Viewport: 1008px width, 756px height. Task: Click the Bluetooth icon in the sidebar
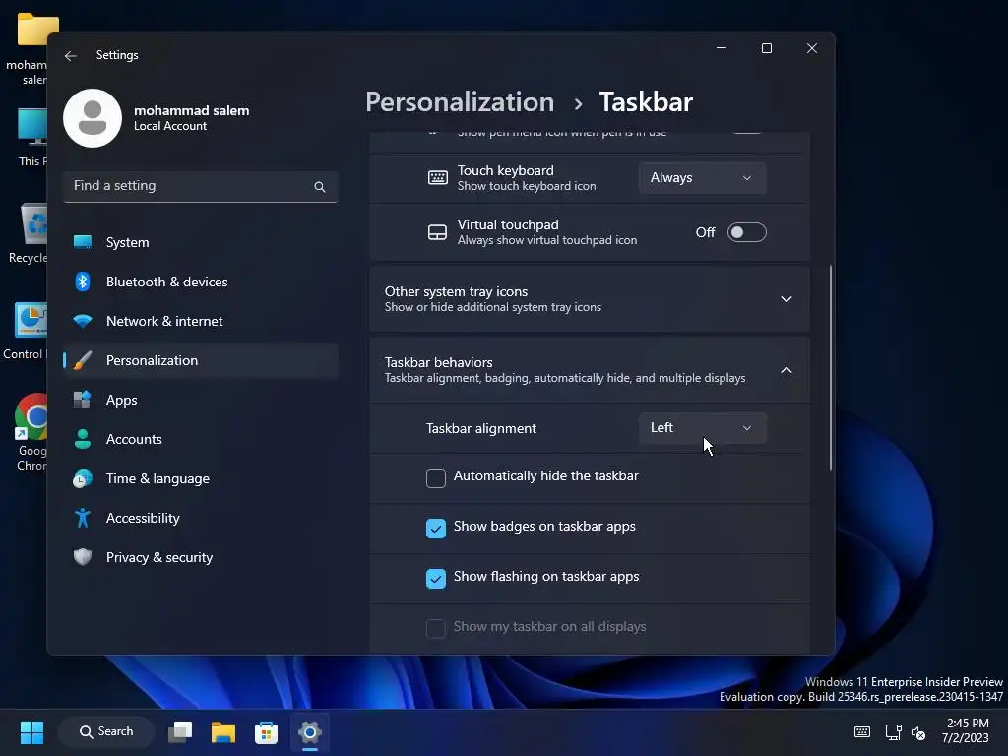pyautogui.click(x=83, y=282)
